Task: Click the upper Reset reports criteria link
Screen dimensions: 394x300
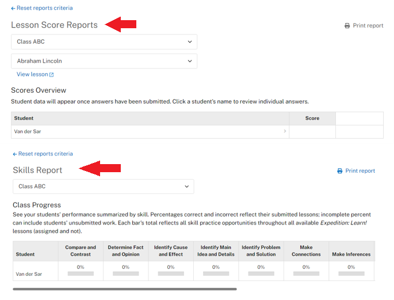Action: coord(44,8)
